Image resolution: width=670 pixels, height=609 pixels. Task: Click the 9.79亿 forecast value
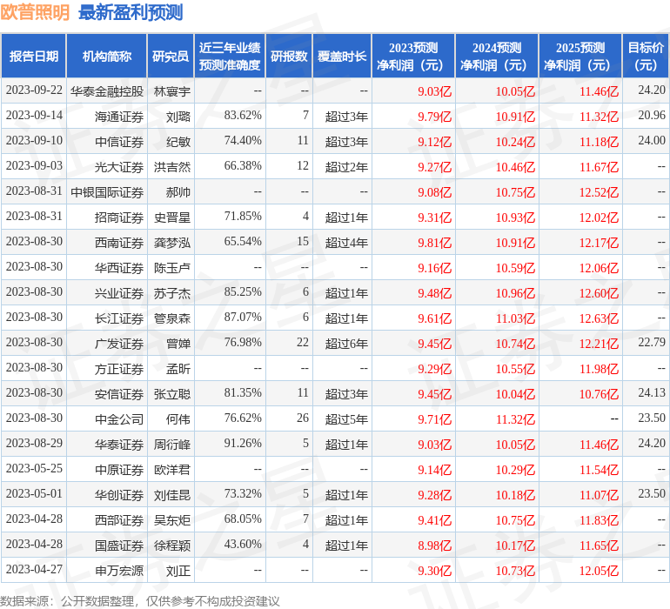(x=434, y=117)
